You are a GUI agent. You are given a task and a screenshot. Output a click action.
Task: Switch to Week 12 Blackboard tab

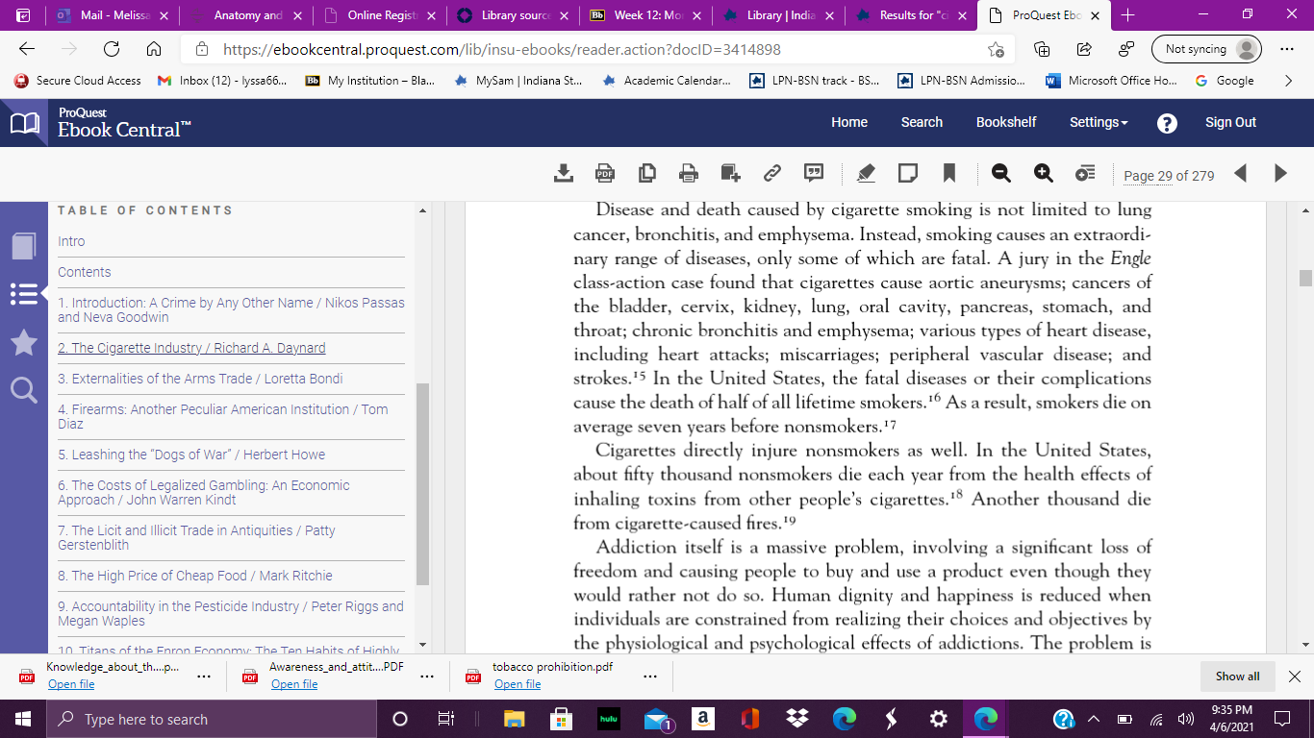646,15
